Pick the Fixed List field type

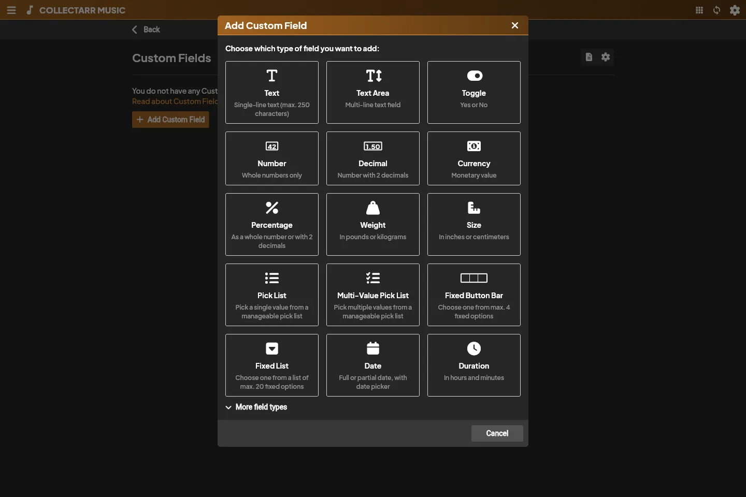click(272, 365)
